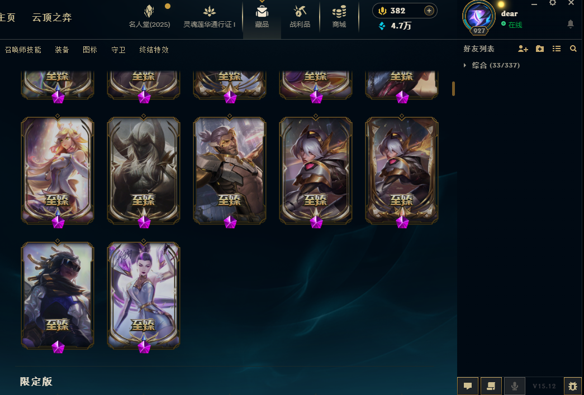Open the bug report icon

tap(573, 386)
